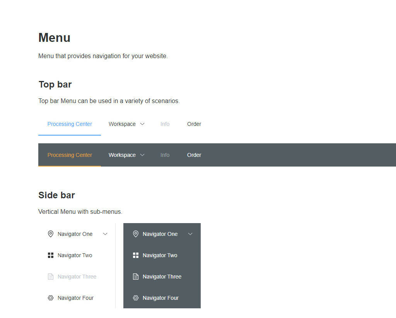Viewport: 396px width, 318px height.
Task: Click location pin icon in dark sidebar
Action: point(135,234)
